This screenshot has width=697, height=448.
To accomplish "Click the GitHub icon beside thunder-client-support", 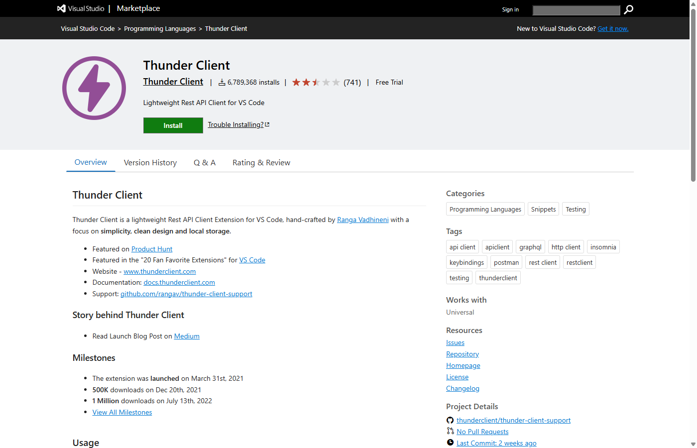I will click(450, 420).
